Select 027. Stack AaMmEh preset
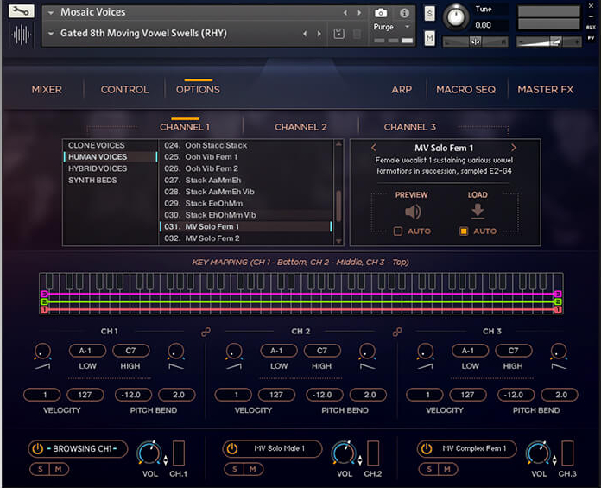The width and height of the screenshot is (601, 488). (245, 181)
